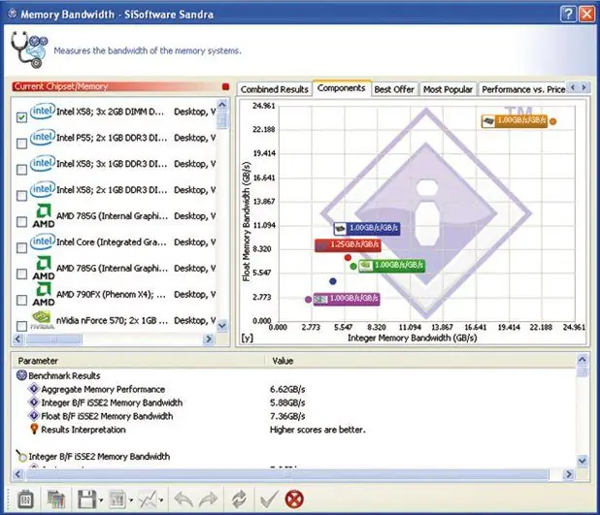This screenshot has height=515, width=600.
Task: Click the line chart options icon
Action: [x=149, y=499]
